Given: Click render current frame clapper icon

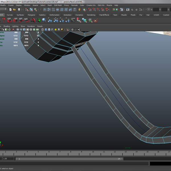Looking at the screenshot, I should coord(132,10).
